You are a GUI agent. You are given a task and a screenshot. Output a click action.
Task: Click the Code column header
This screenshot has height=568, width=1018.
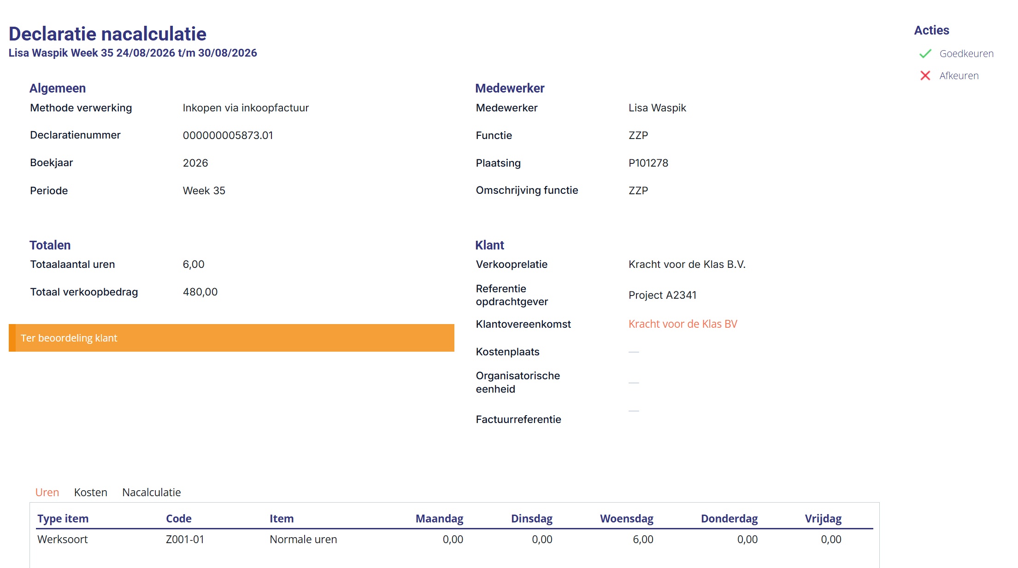[x=179, y=518]
